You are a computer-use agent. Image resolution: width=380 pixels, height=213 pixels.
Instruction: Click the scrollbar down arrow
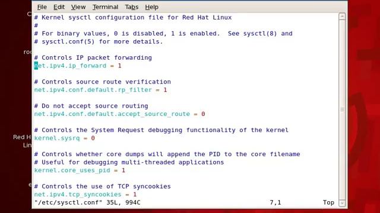click(342, 203)
